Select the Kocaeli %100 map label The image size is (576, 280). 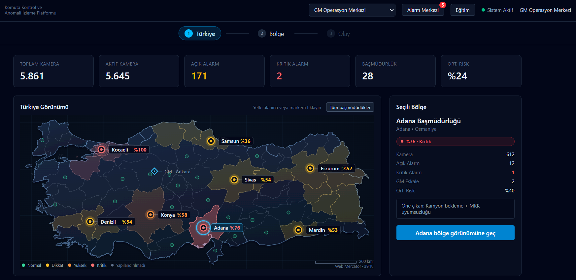click(x=129, y=150)
